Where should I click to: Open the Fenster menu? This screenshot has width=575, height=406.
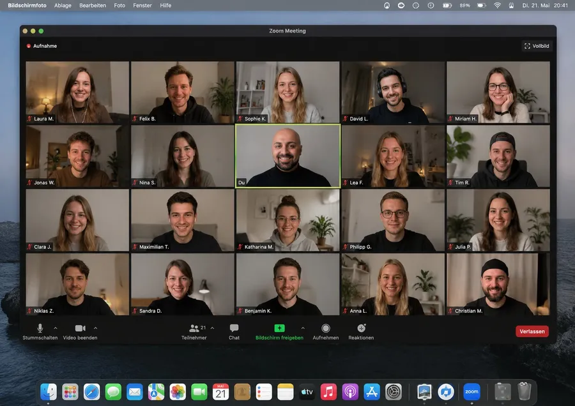click(142, 6)
